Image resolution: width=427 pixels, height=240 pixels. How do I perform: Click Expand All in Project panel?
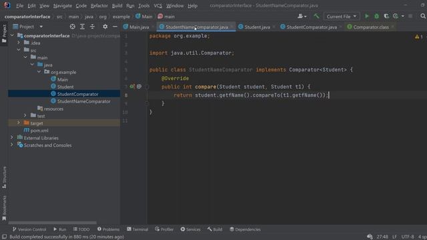click(x=82, y=27)
